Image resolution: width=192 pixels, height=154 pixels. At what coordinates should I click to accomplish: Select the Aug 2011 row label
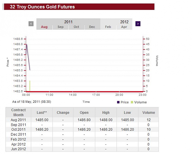[x=18, y=120]
